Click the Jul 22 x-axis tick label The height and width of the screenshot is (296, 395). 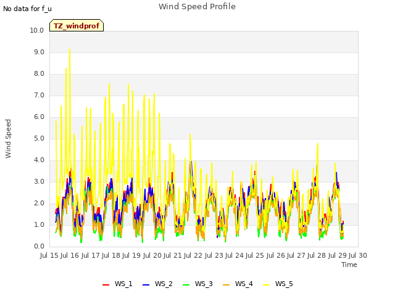coord(193,255)
